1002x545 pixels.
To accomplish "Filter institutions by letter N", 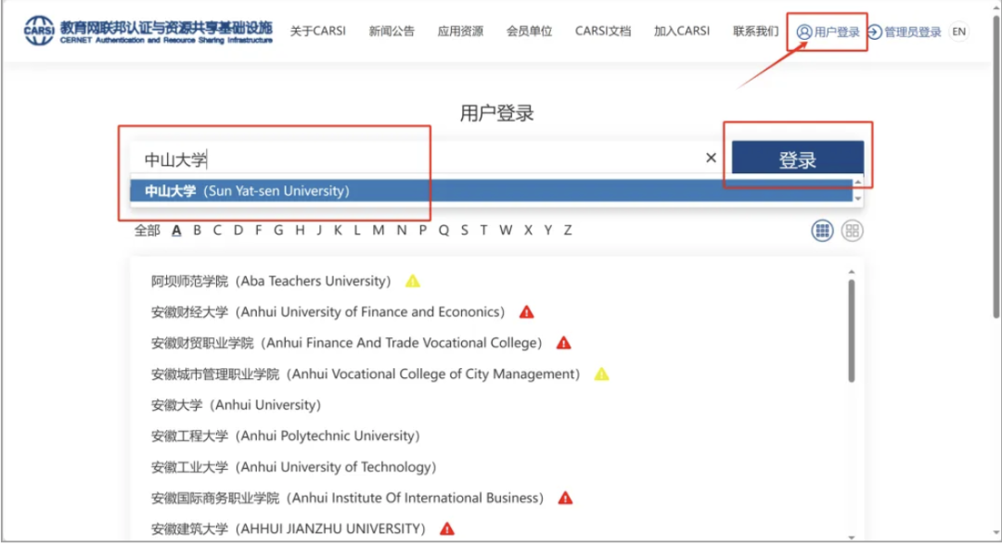I will point(402,231).
